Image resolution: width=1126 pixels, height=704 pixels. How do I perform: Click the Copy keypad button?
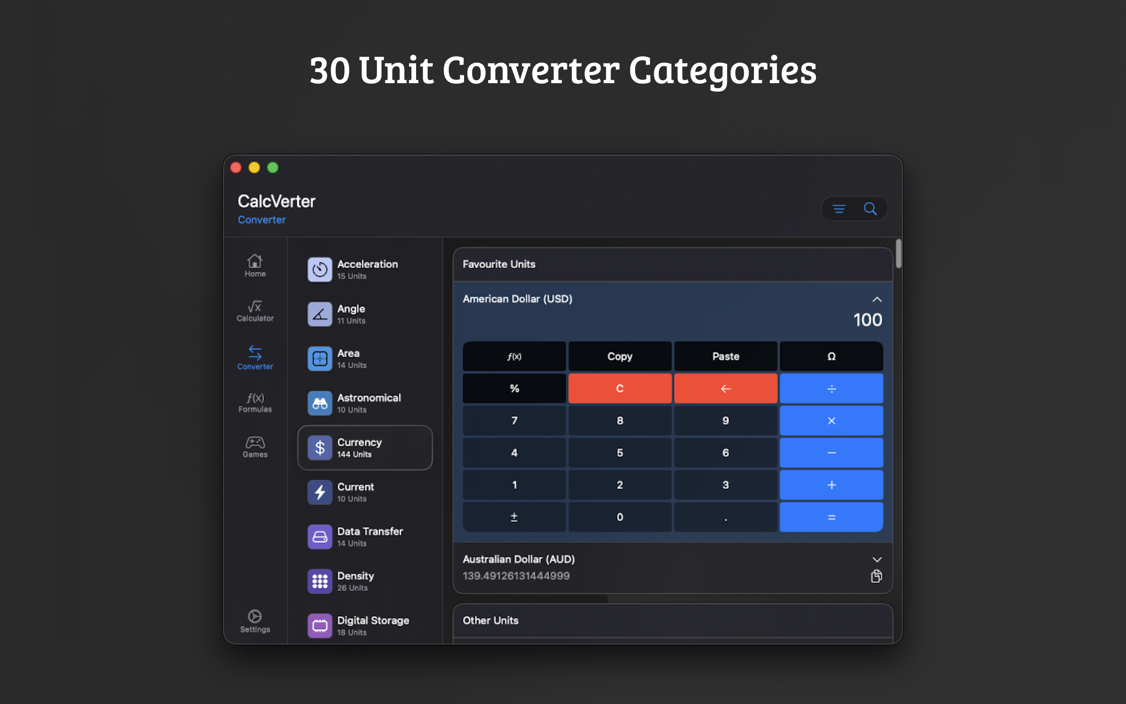(620, 356)
